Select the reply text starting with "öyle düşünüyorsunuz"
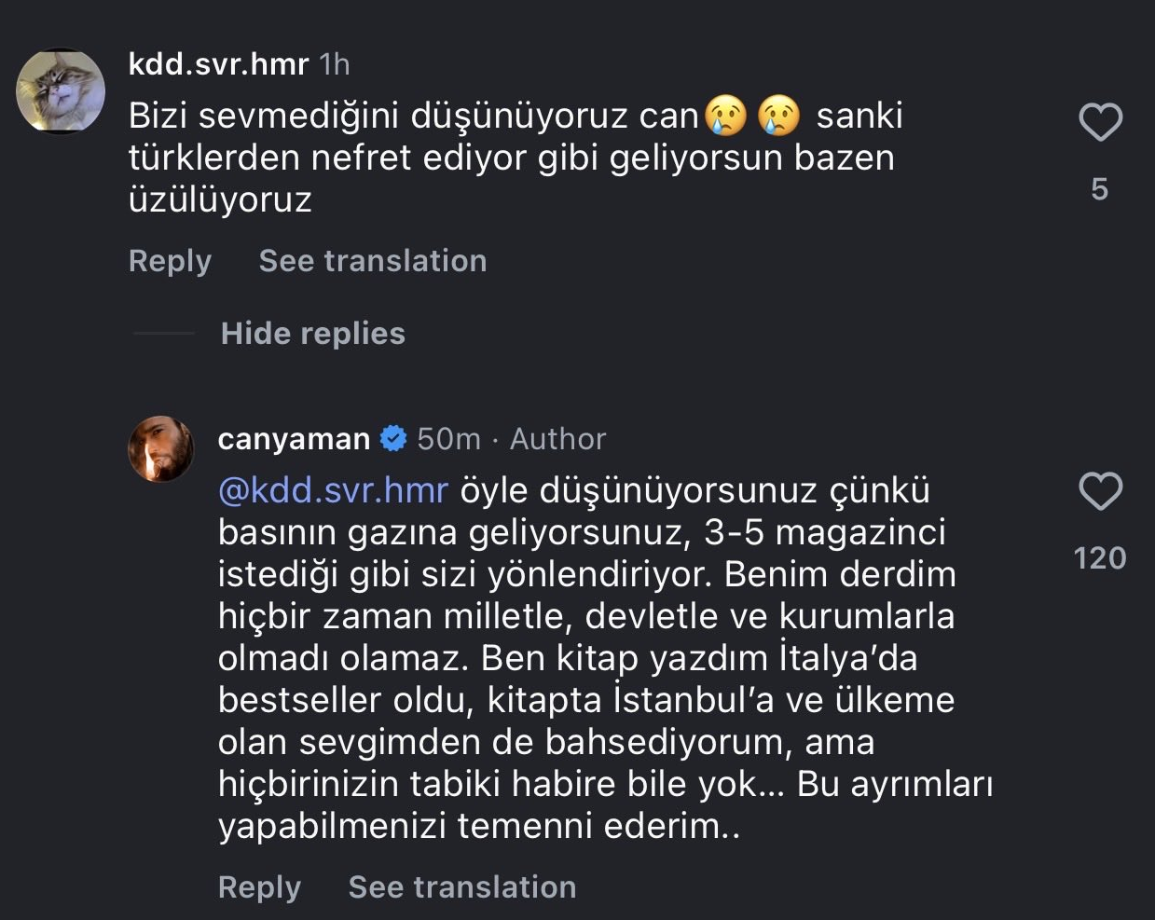 pyautogui.click(x=587, y=658)
